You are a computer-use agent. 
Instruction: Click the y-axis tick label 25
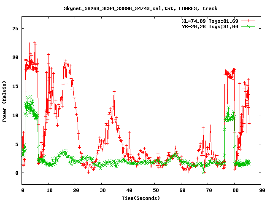(15, 29)
